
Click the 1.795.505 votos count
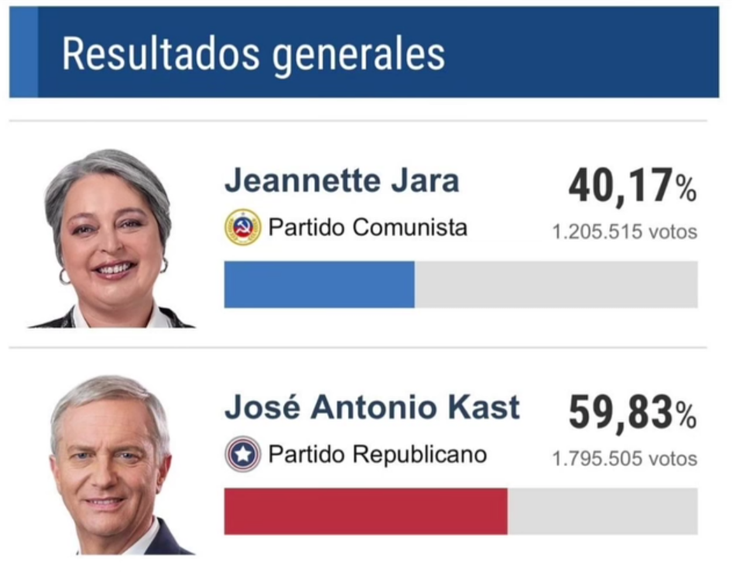pyautogui.click(x=624, y=458)
